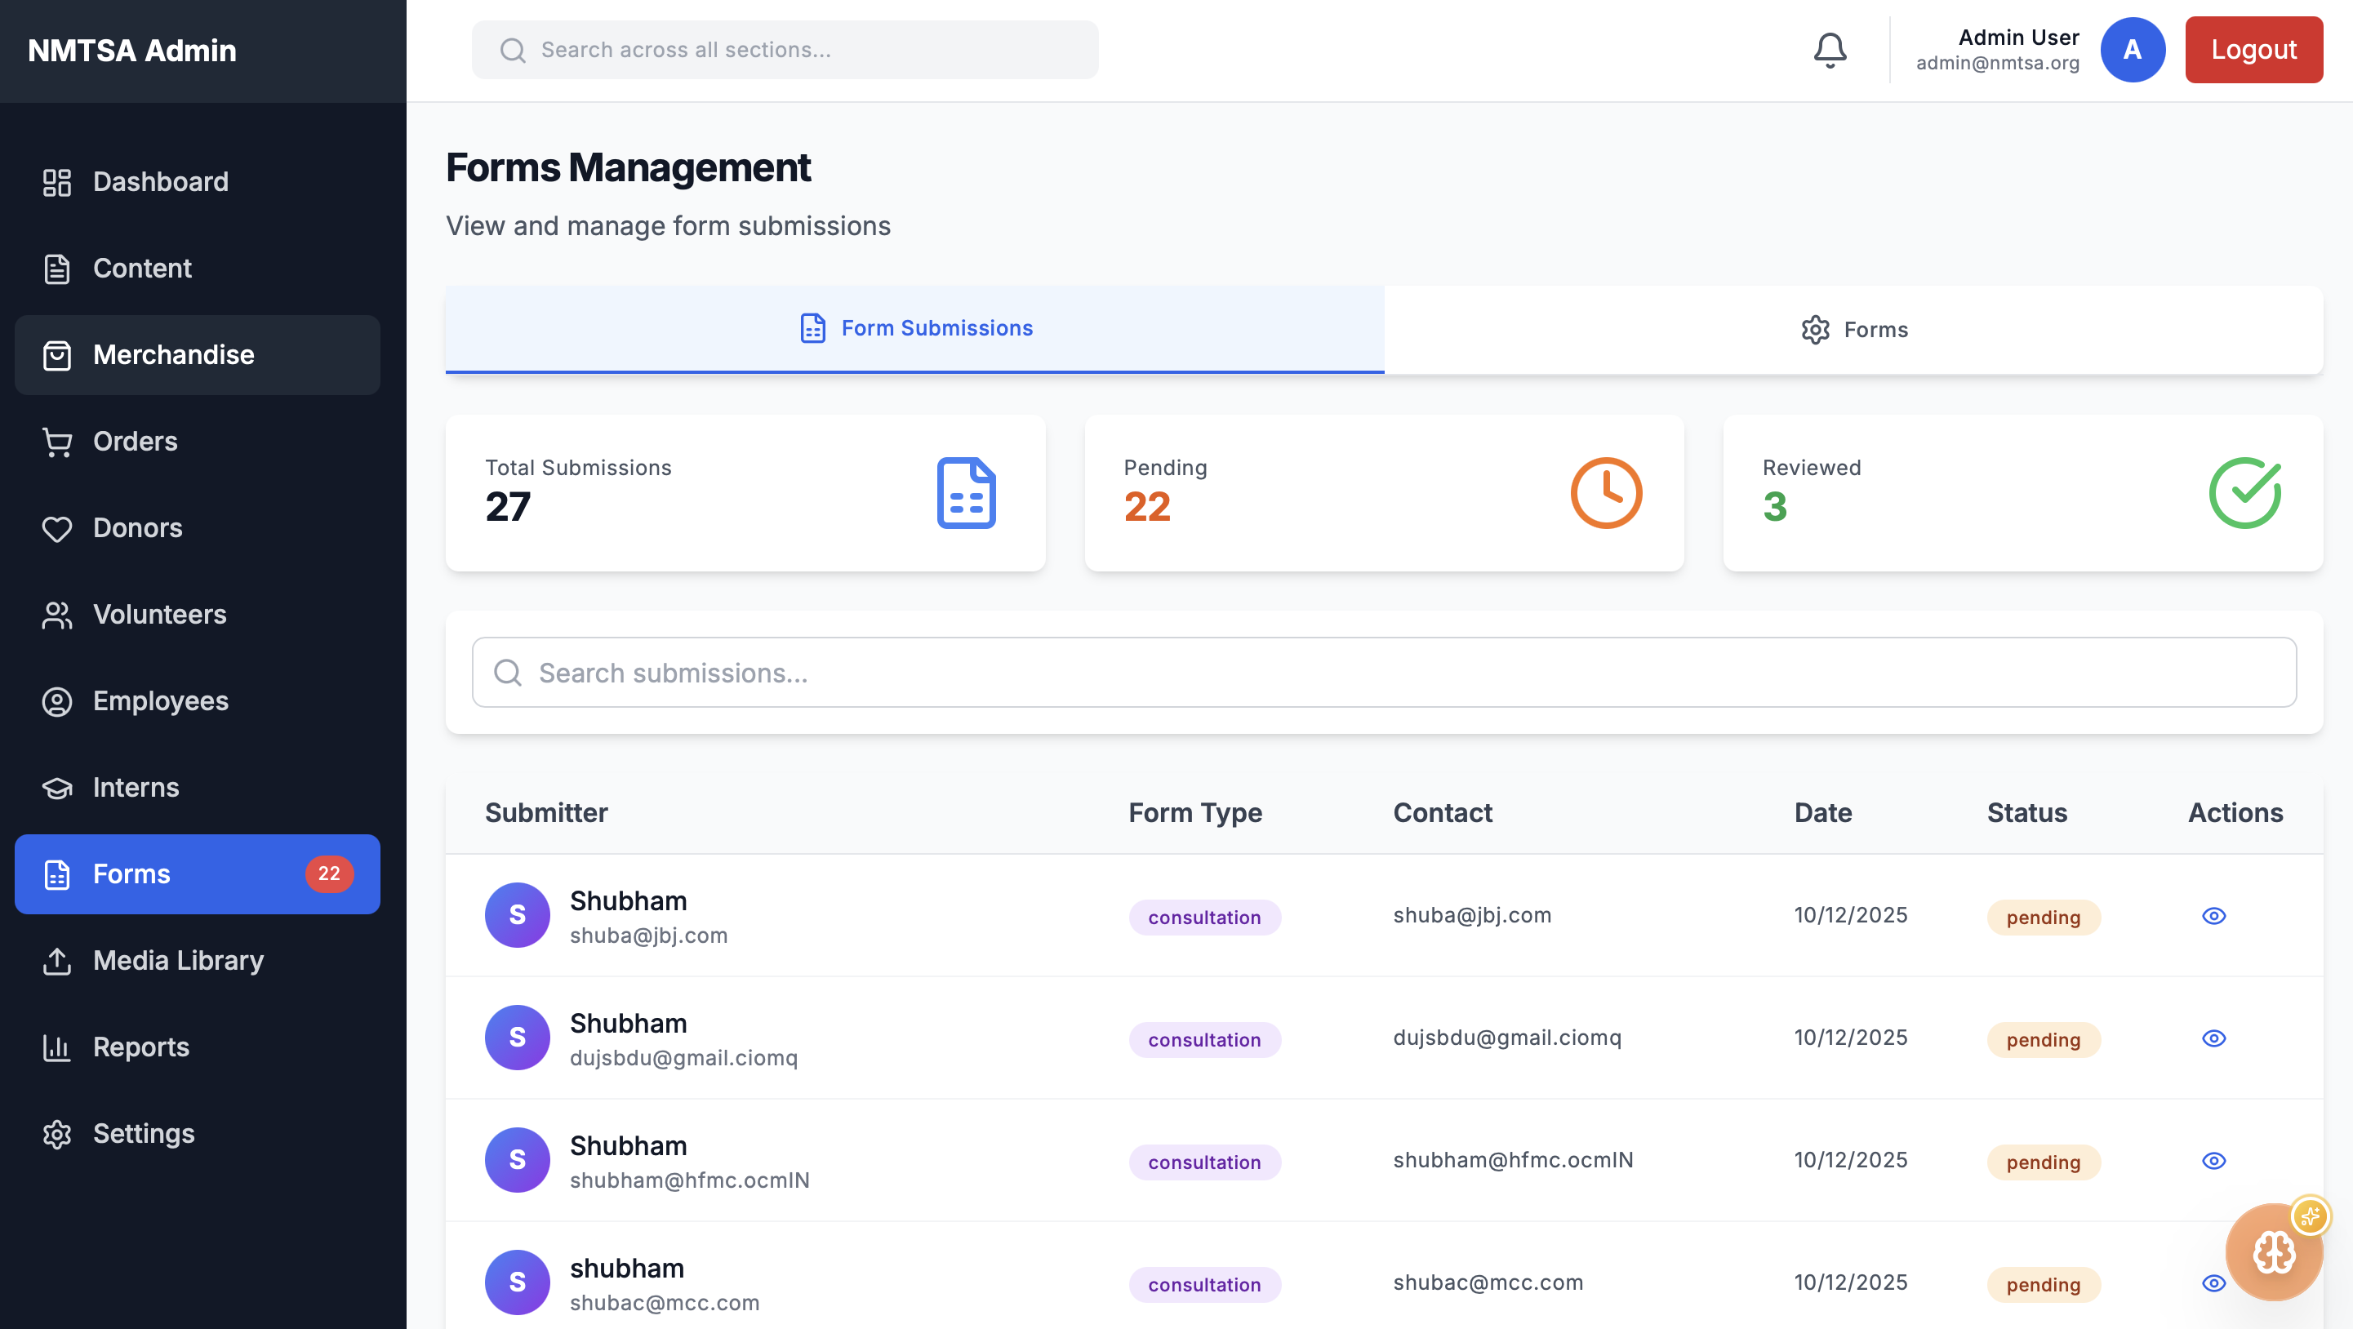Viewport: 2353px width, 1329px height.
Task: Click the Pending count card
Action: click(1383, 493)
